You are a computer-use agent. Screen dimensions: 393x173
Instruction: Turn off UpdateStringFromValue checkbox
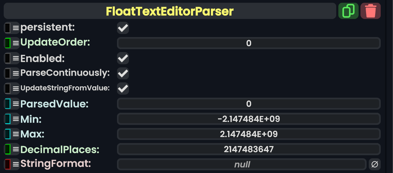point(123,88)
